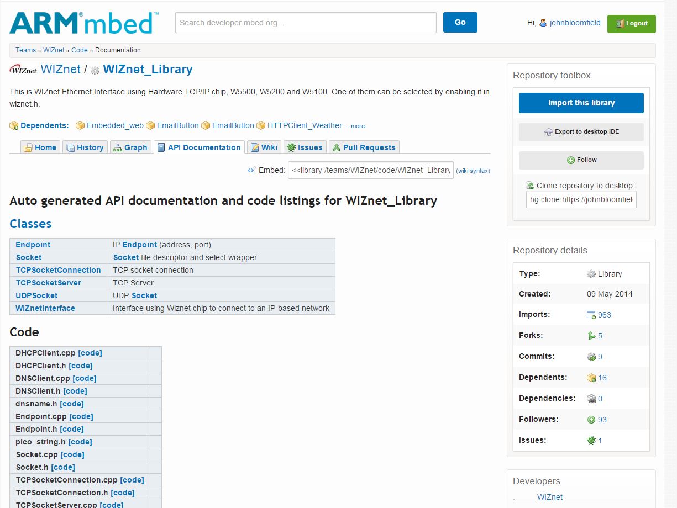Viewport: 677px width, 508px height.
Task: Click the Embed icon beside the embed field
Action: pos(252,170)
